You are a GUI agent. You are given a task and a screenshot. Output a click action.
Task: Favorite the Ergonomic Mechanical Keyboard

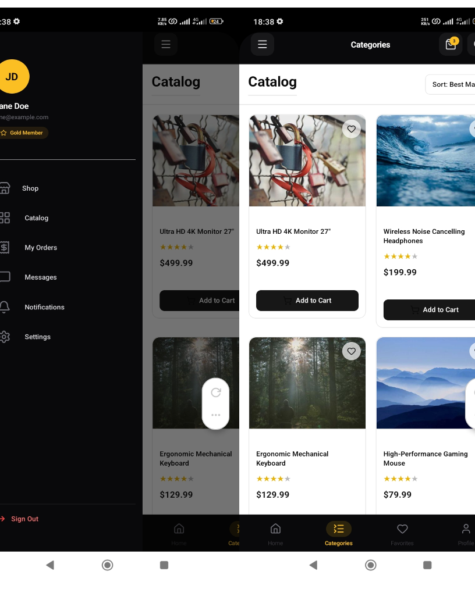pos(352,351)
